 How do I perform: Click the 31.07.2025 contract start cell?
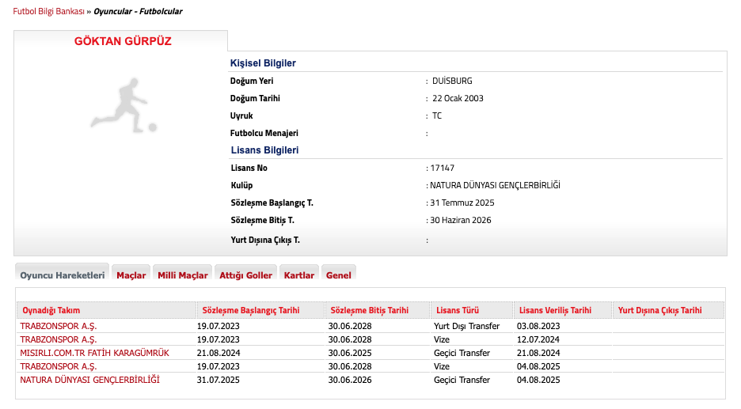tap(218, 380)
